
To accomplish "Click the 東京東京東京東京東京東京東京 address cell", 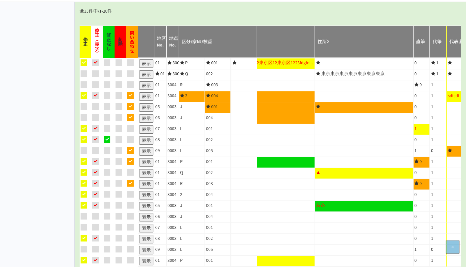I will click(364, 74).
